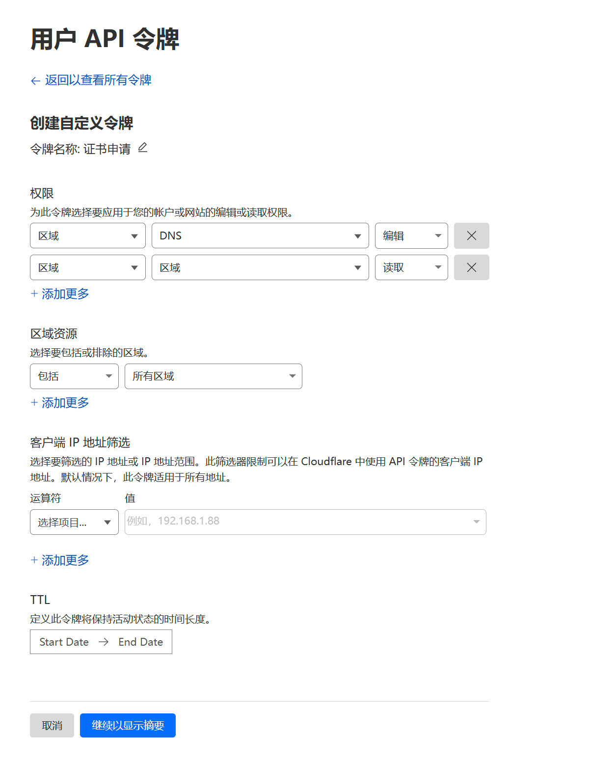Viewport: 589px width, 761px height.
Task: Click 继续以显示摘要 to continue
Action: 128,725
